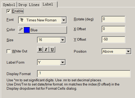
Task: Click the X Offset input field
Action: [113, 29]
